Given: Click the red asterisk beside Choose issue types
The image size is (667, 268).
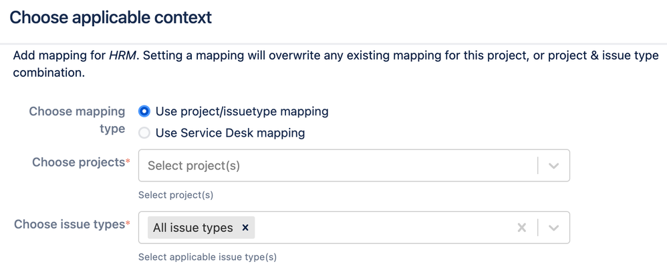Looking at the screenshot, I should (128, 223).
